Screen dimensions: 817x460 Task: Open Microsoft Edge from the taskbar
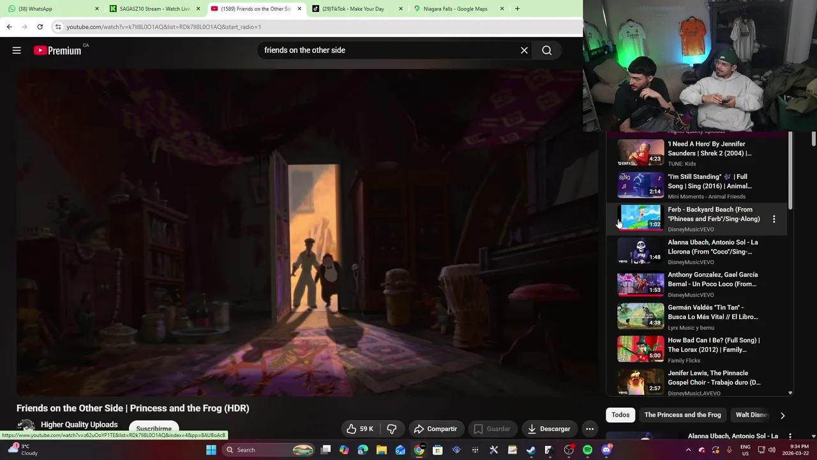coord(363,450)
